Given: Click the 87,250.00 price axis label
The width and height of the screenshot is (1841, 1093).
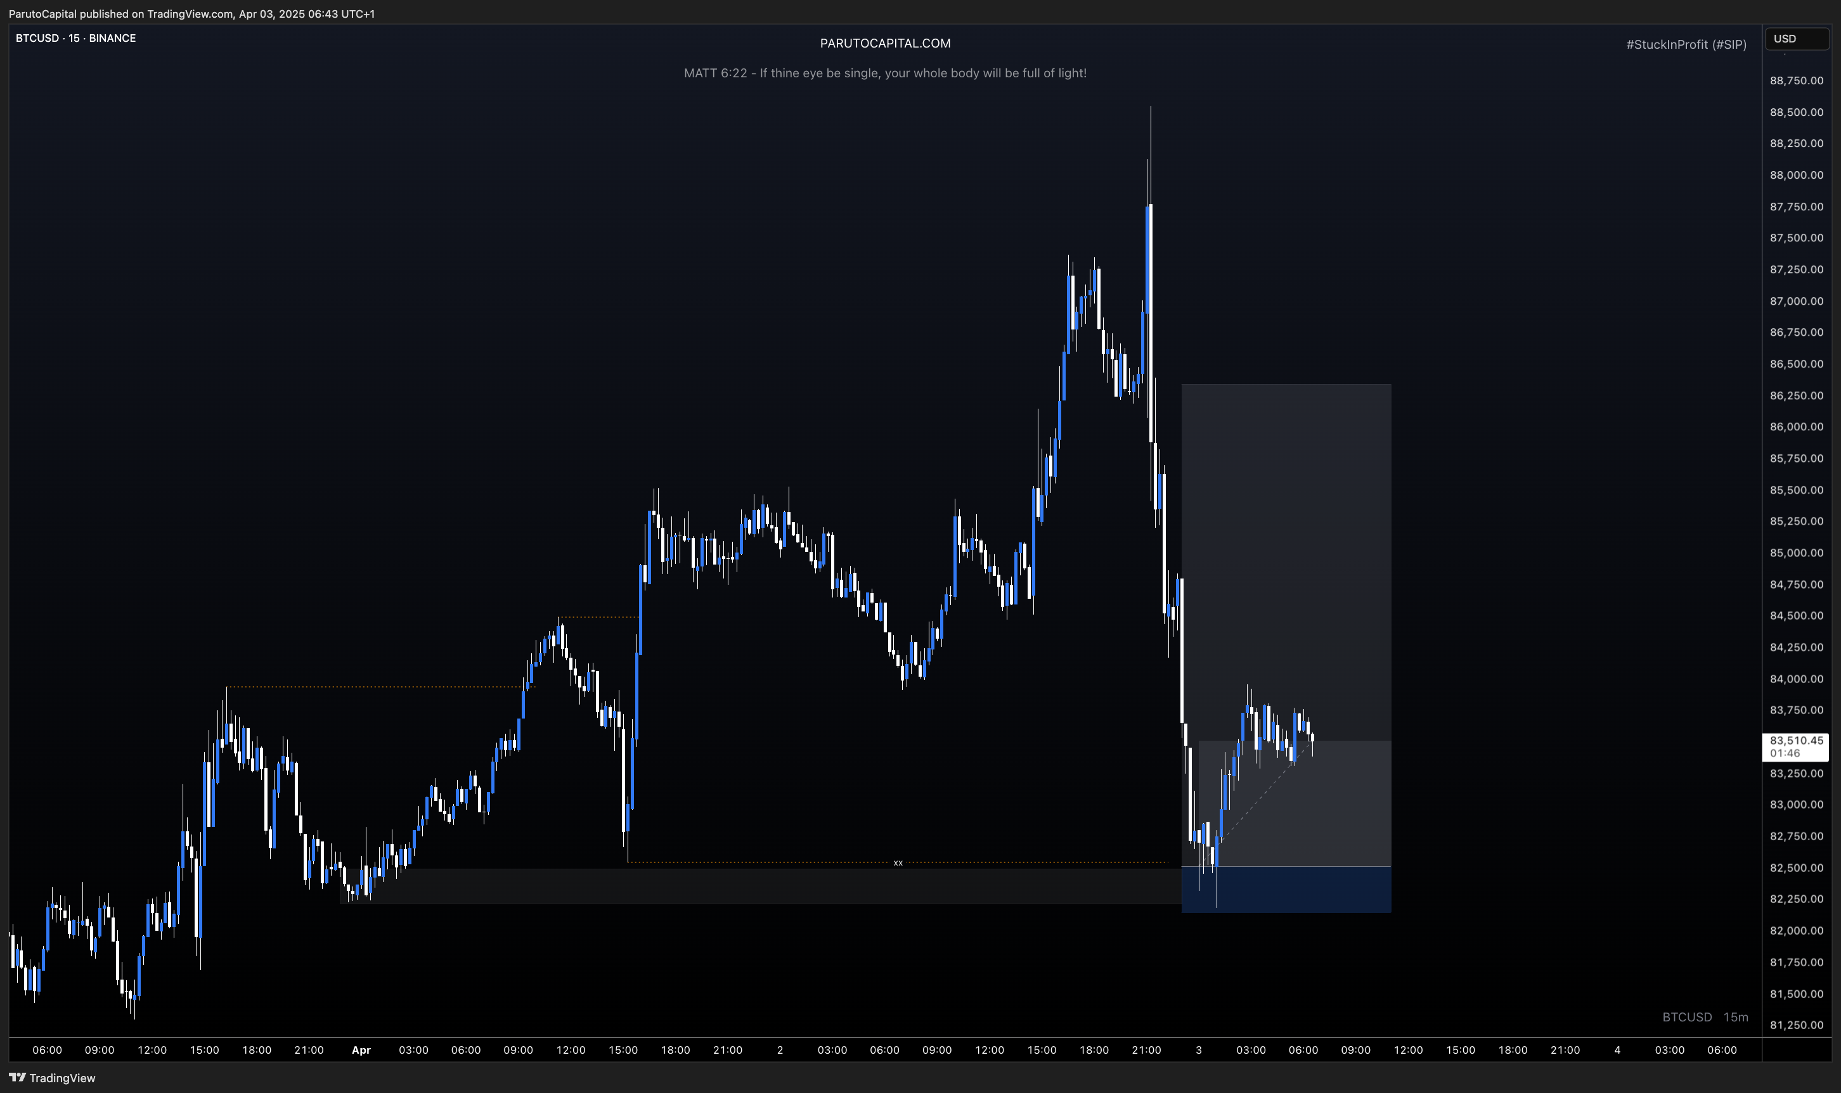Looking at the screenshot, I should coord(1796,269).
